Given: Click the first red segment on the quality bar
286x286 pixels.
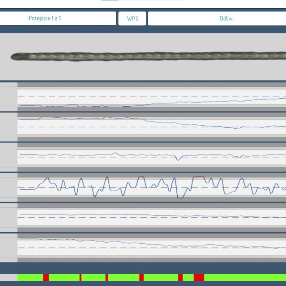Looking at the screenshot, I should click(46, 277).
